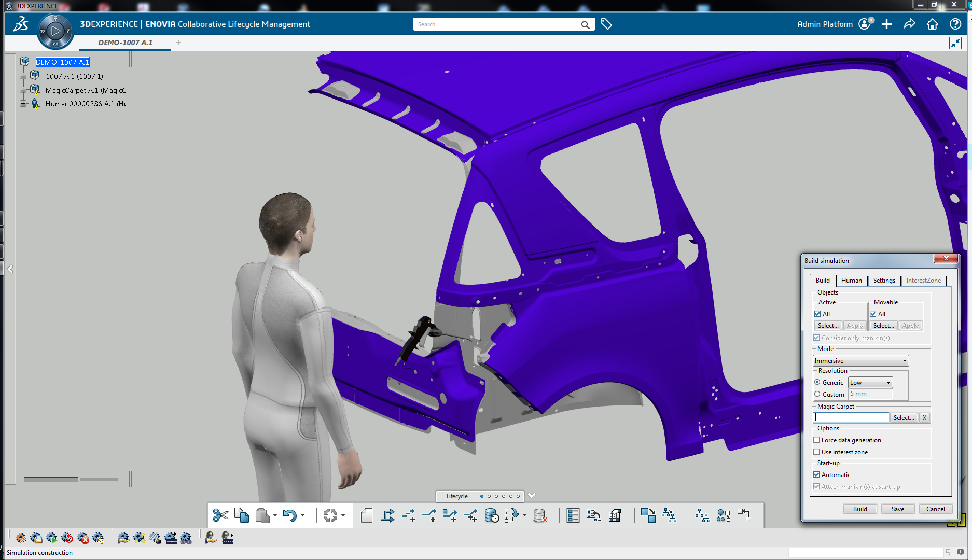
Task: Click Select button beside Magic Carpet field
Action: (x=904, y=418)
